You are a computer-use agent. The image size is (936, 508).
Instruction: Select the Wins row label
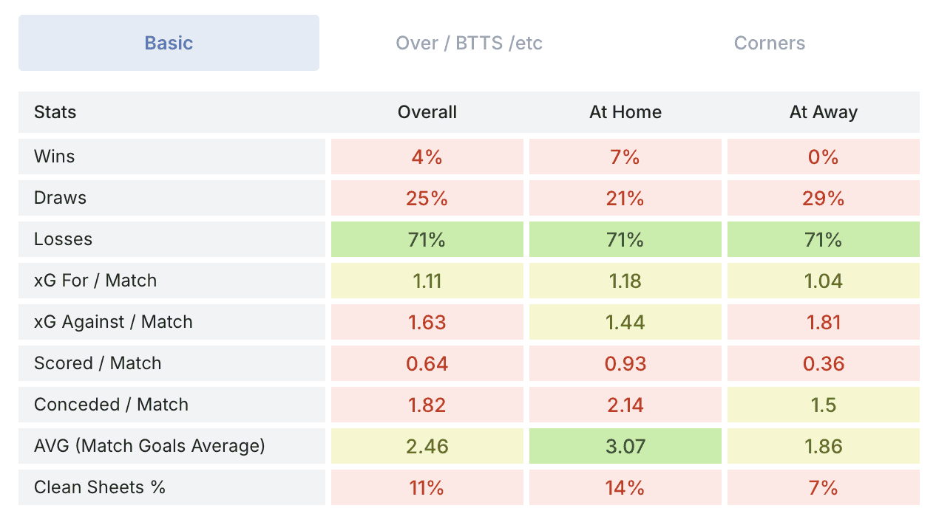(54, 157)
